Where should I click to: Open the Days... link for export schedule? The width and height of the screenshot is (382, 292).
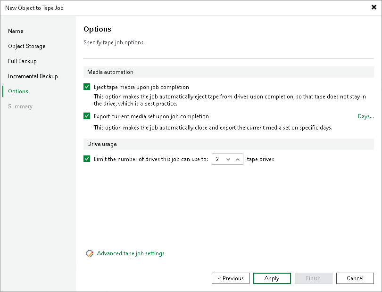(365, 116)
